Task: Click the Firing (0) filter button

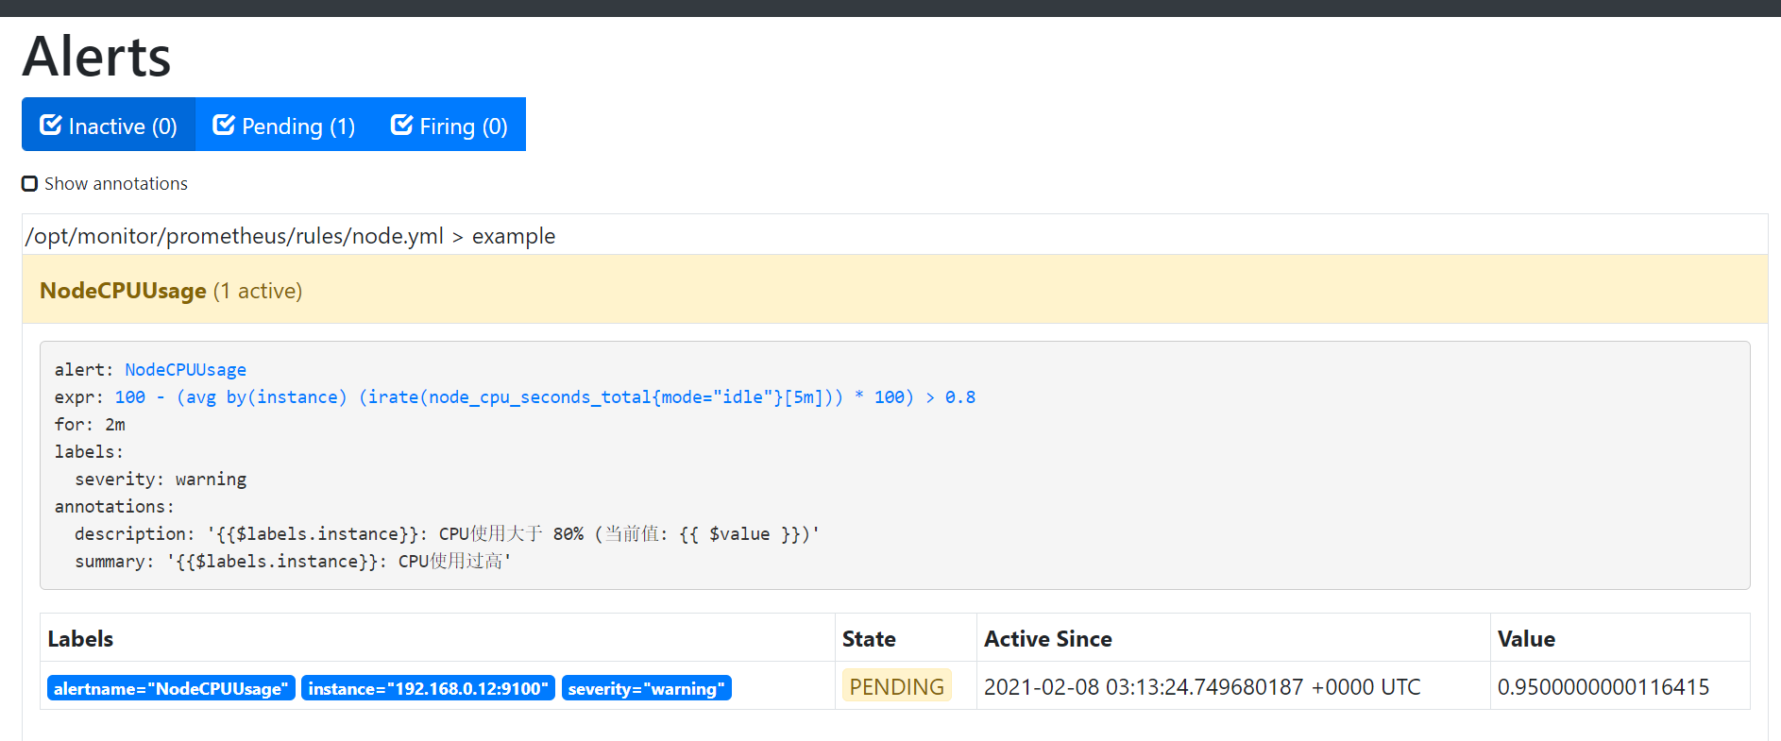Action: coord(449,125)
